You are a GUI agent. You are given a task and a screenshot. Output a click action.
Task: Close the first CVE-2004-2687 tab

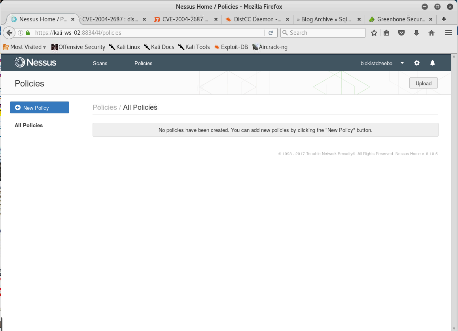click(x=144, y=19)
